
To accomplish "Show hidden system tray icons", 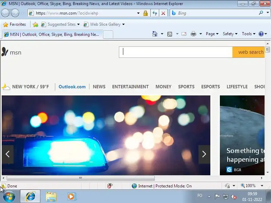I will [x=209, y=197].
